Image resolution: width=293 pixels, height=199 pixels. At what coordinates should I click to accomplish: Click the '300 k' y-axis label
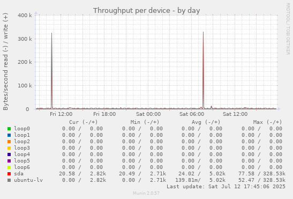pos(25,39)
